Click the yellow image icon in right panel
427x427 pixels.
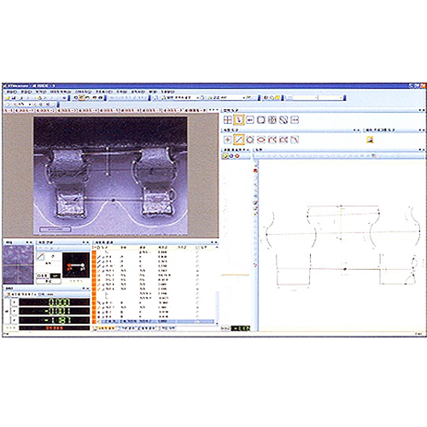tap(370, 139)
